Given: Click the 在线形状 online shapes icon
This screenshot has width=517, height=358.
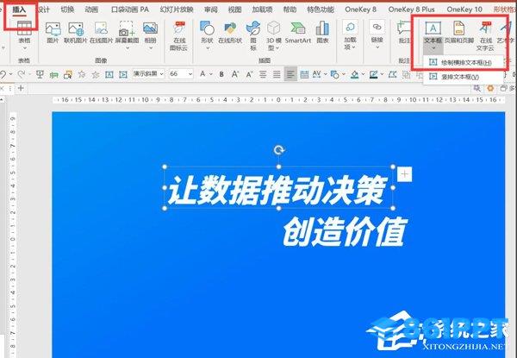Looking at the screenshot, I should (230, 32).
